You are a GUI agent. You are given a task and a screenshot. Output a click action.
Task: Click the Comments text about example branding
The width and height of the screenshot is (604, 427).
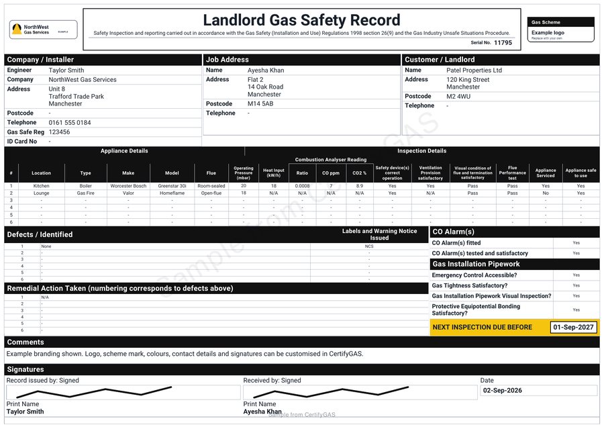point(185,354)
